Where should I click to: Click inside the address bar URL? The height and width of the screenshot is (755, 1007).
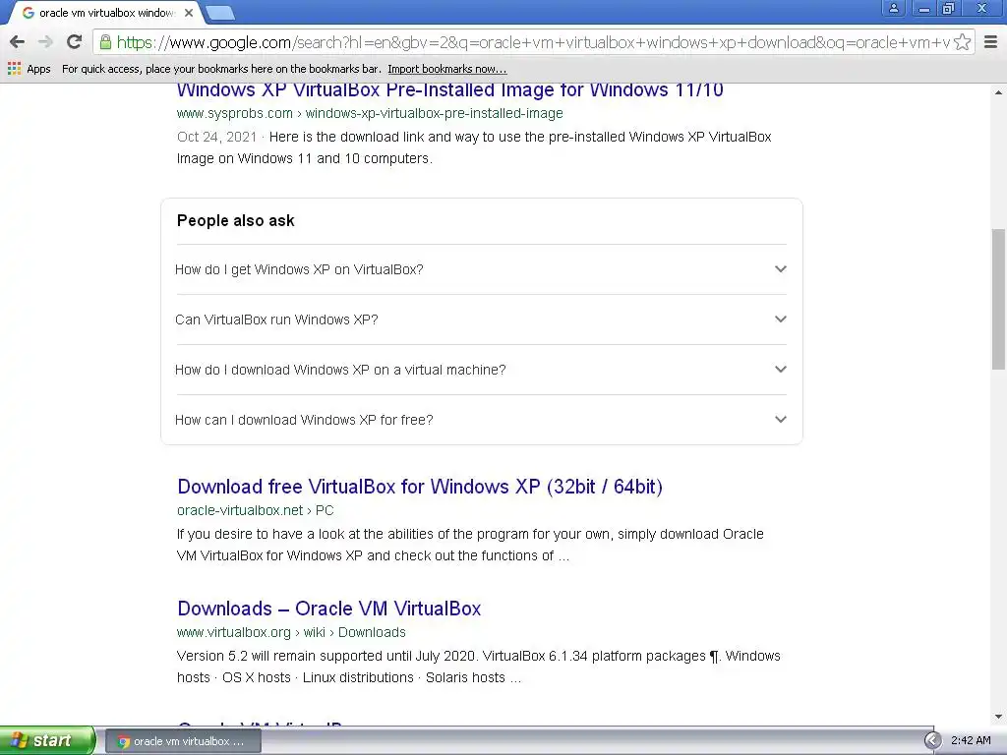(533, 42)
